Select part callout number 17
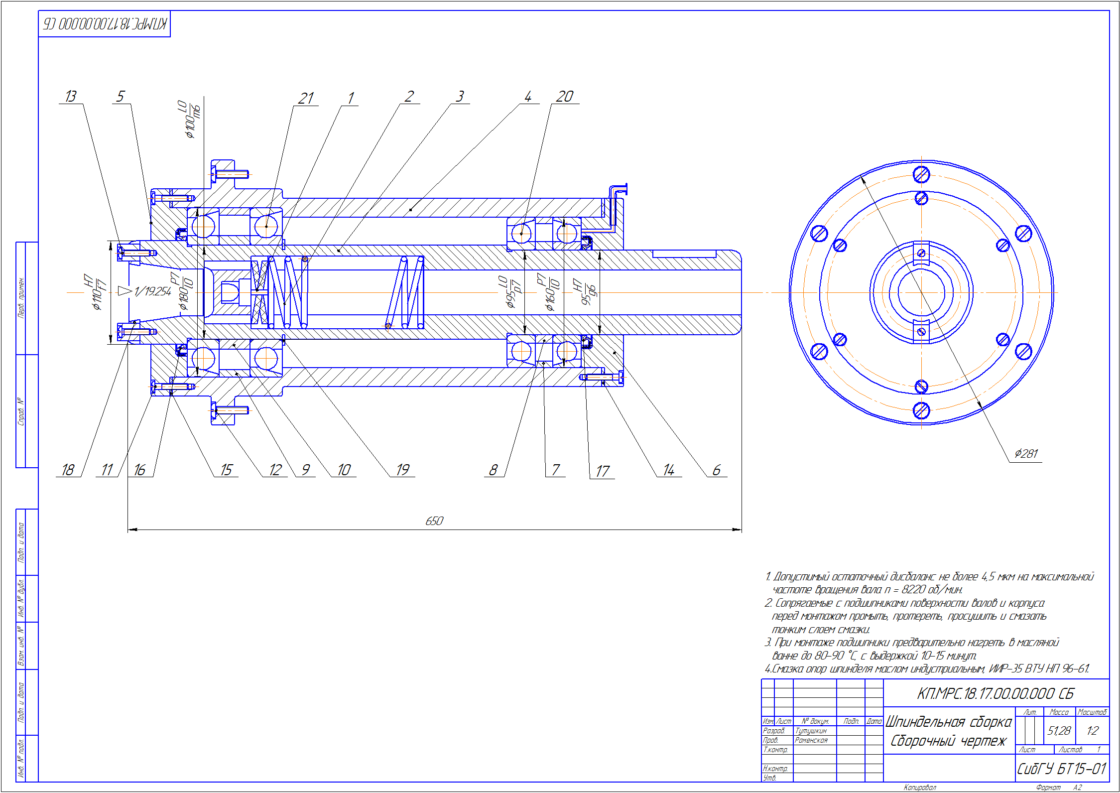This screenshot has height=793, width=1120. [x=603, y=471]
